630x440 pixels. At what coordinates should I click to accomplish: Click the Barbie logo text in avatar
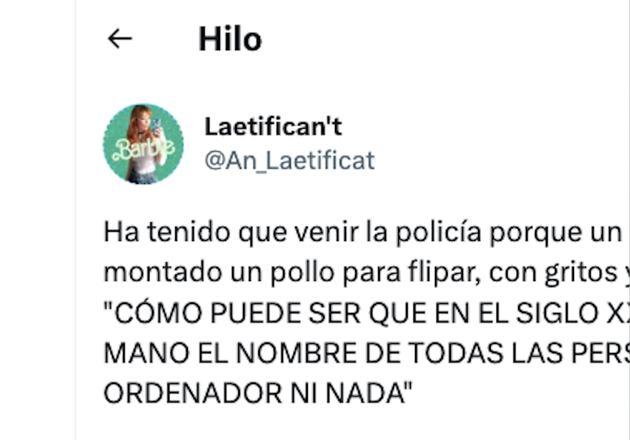coord(144,150)
